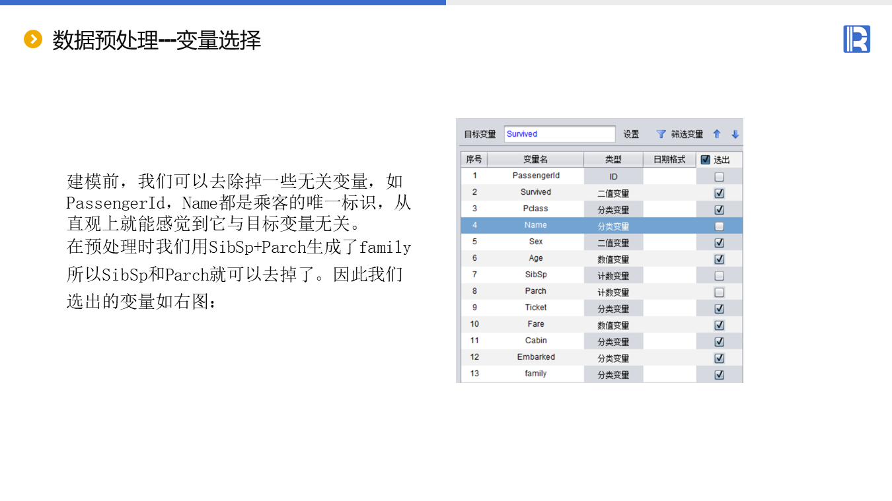Select the Age variable name cell
The width and height of the screenshot is (892, 501).
536,259
